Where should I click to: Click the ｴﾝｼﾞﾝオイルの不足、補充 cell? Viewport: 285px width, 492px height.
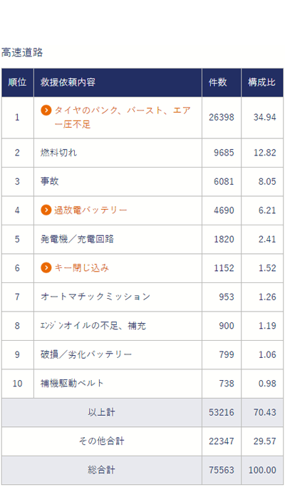pos(118,326)
